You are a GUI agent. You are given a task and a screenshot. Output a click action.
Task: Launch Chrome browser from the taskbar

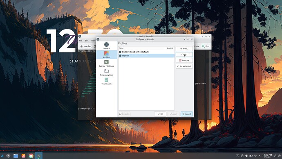31,156
